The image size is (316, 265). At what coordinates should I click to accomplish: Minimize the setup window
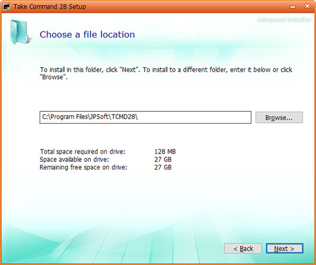(x=293, y=7)
